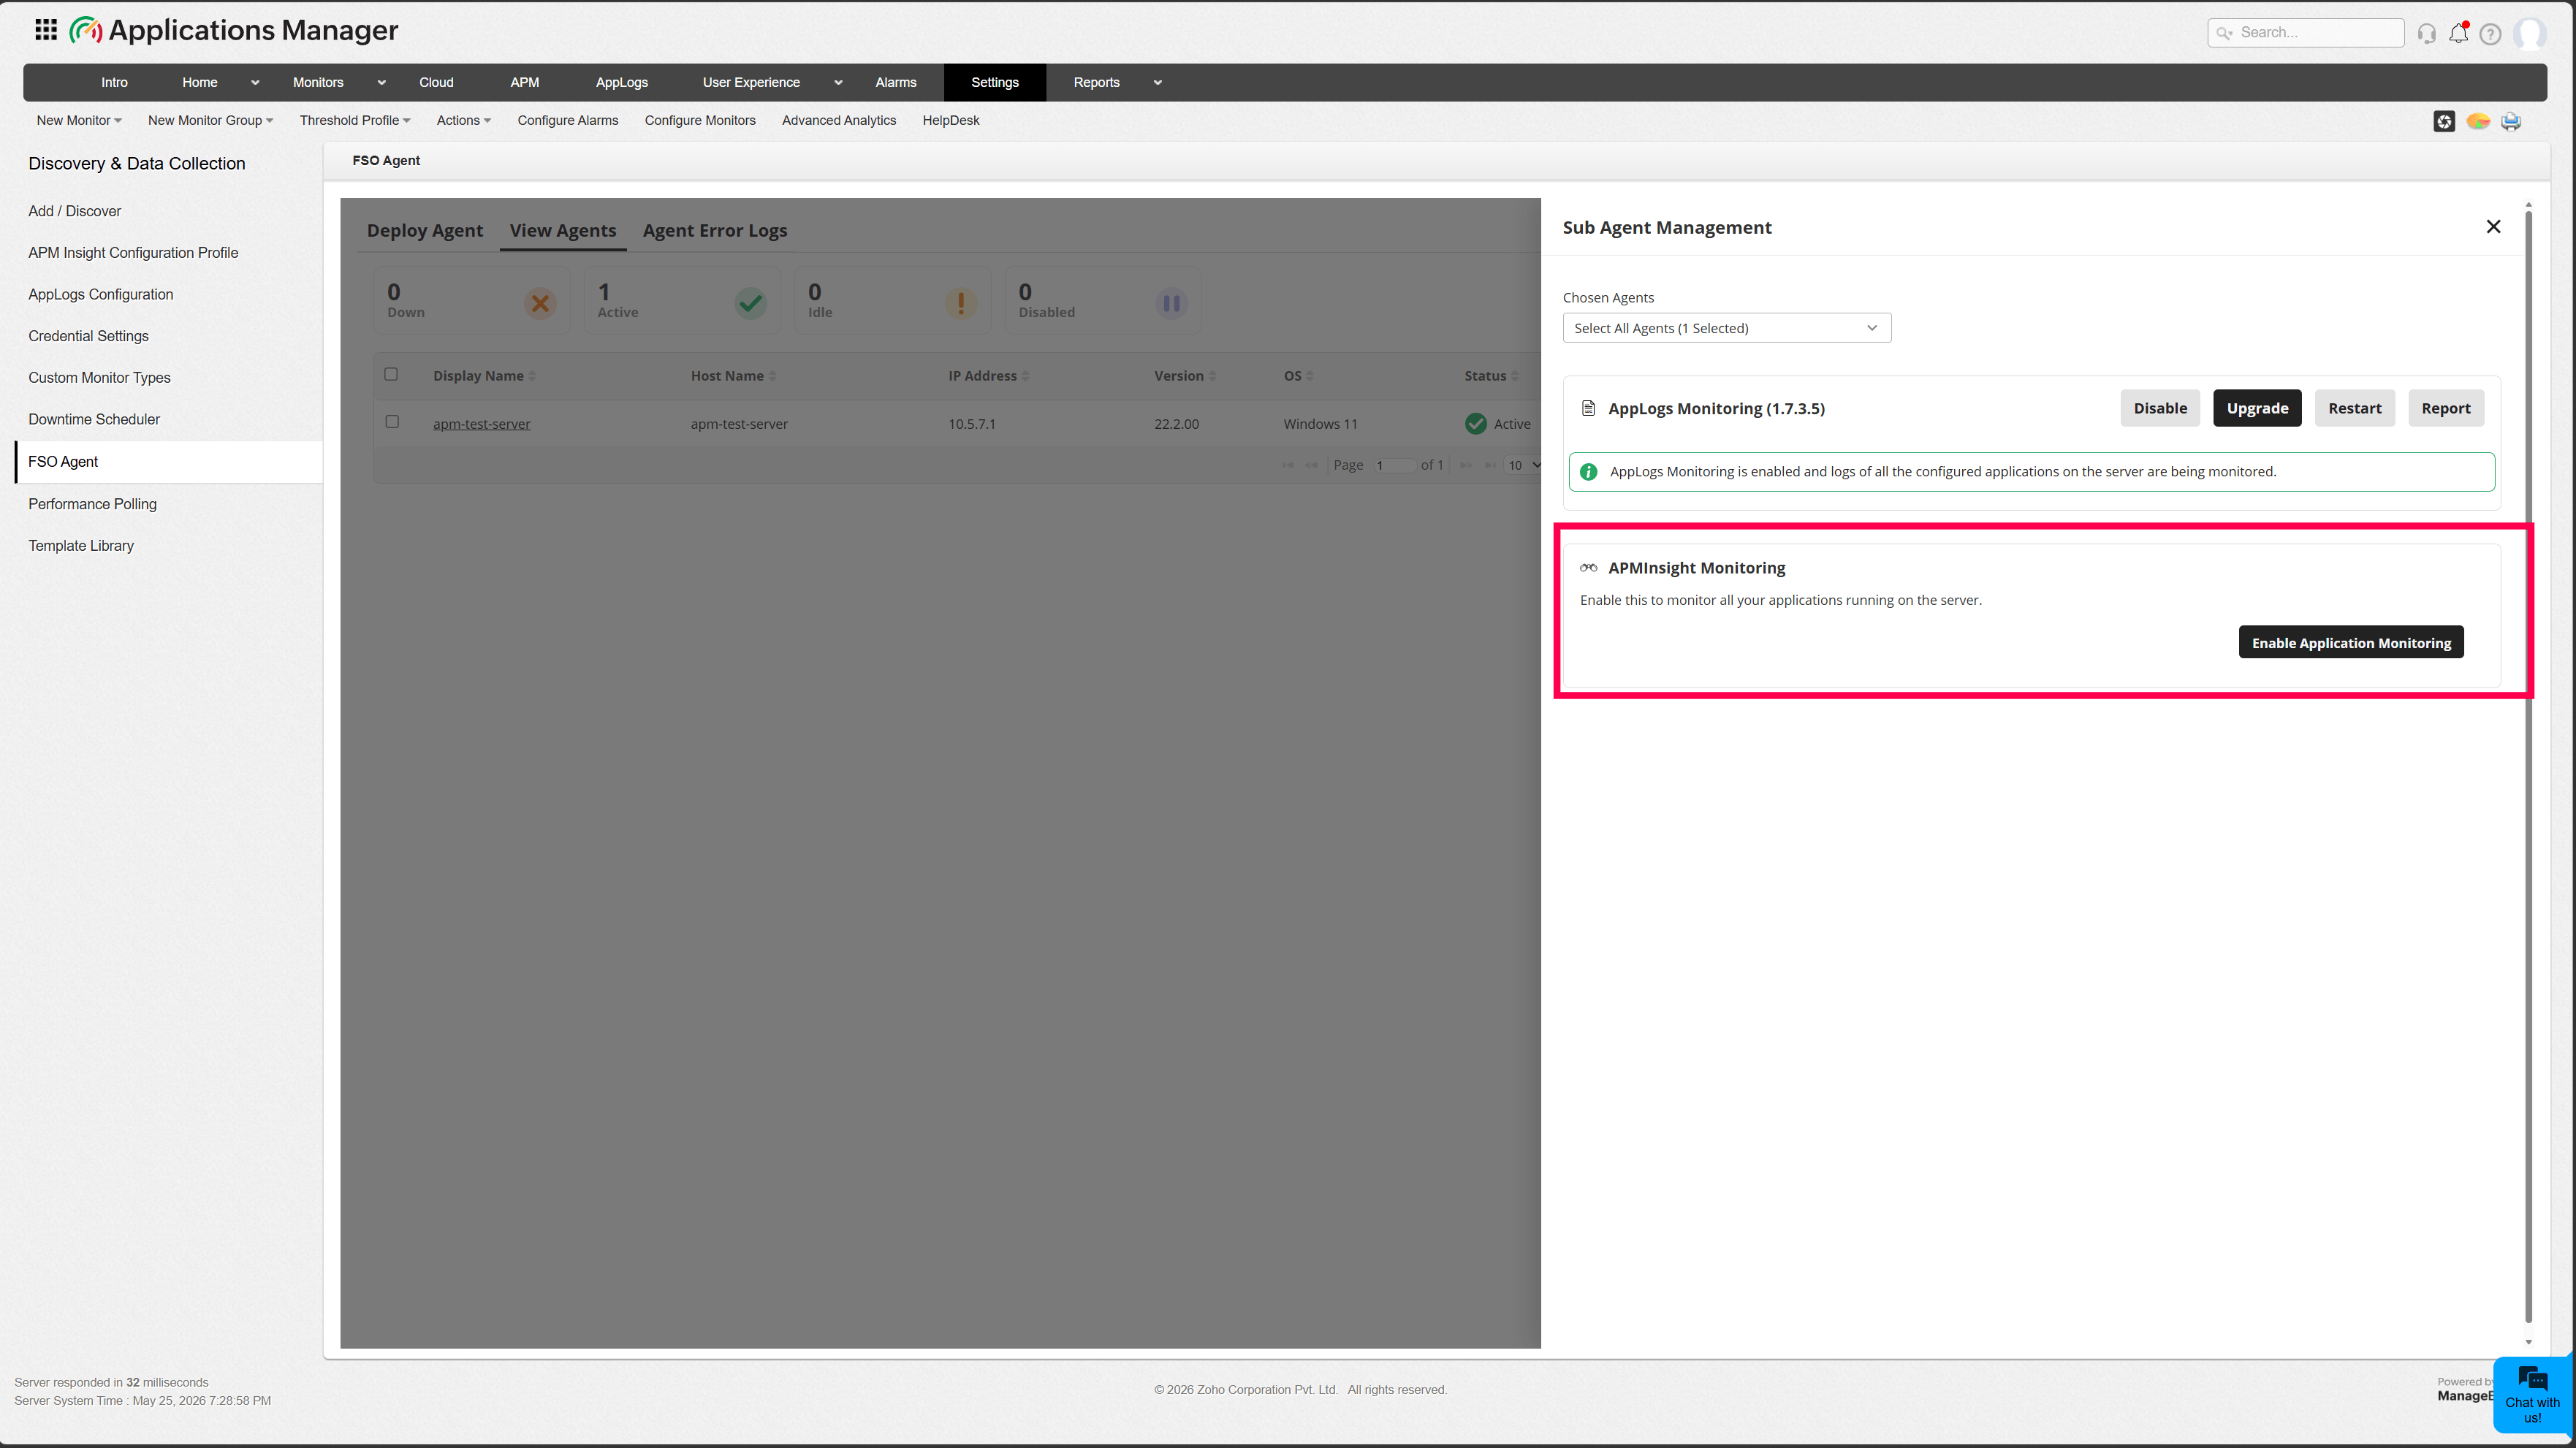The image size is (2576, 1448).
Task: Open the Threshold Profile dropdown
Action: (355, 121)
